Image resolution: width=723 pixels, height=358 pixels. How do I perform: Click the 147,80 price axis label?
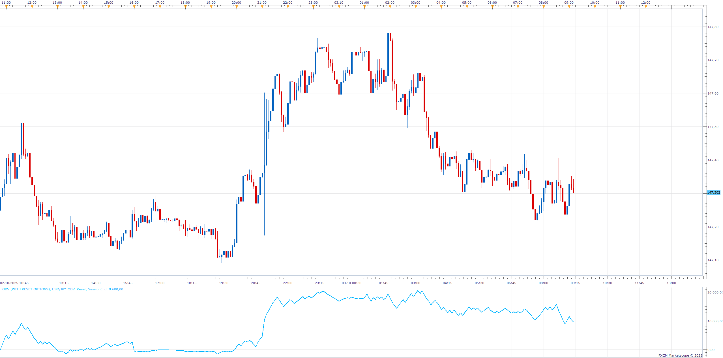coord(713,27)
